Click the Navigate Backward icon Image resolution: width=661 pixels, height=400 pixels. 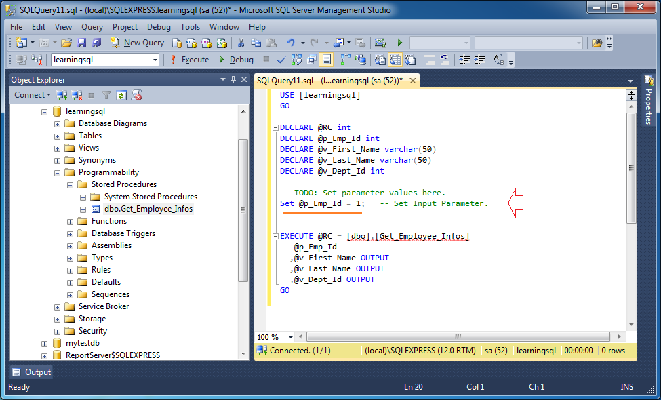pyautogui.click(x=338, y=43)
